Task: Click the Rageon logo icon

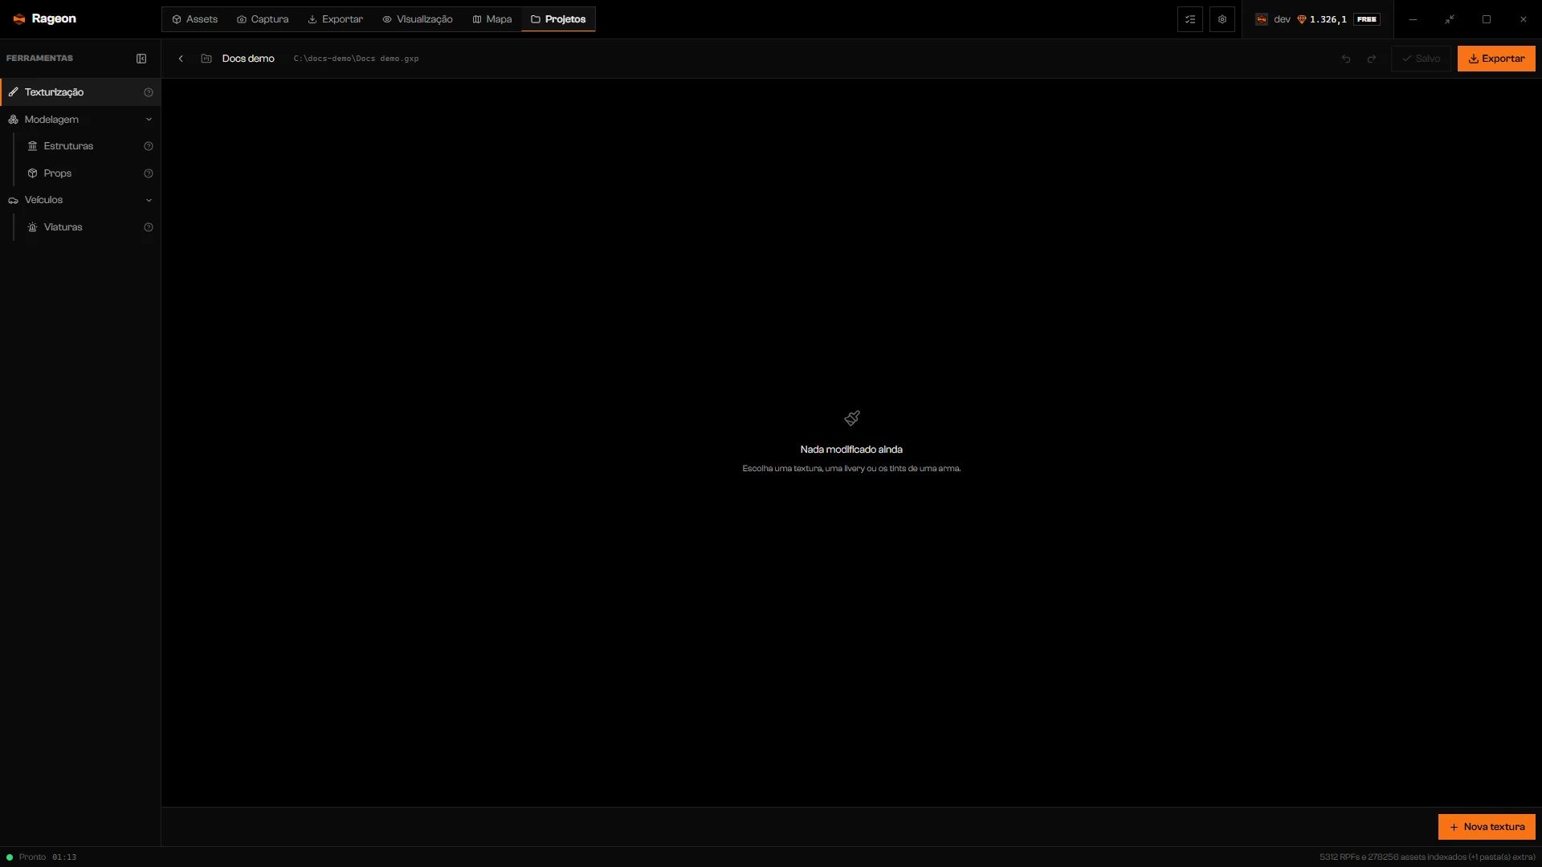Action: coord(19,18)
